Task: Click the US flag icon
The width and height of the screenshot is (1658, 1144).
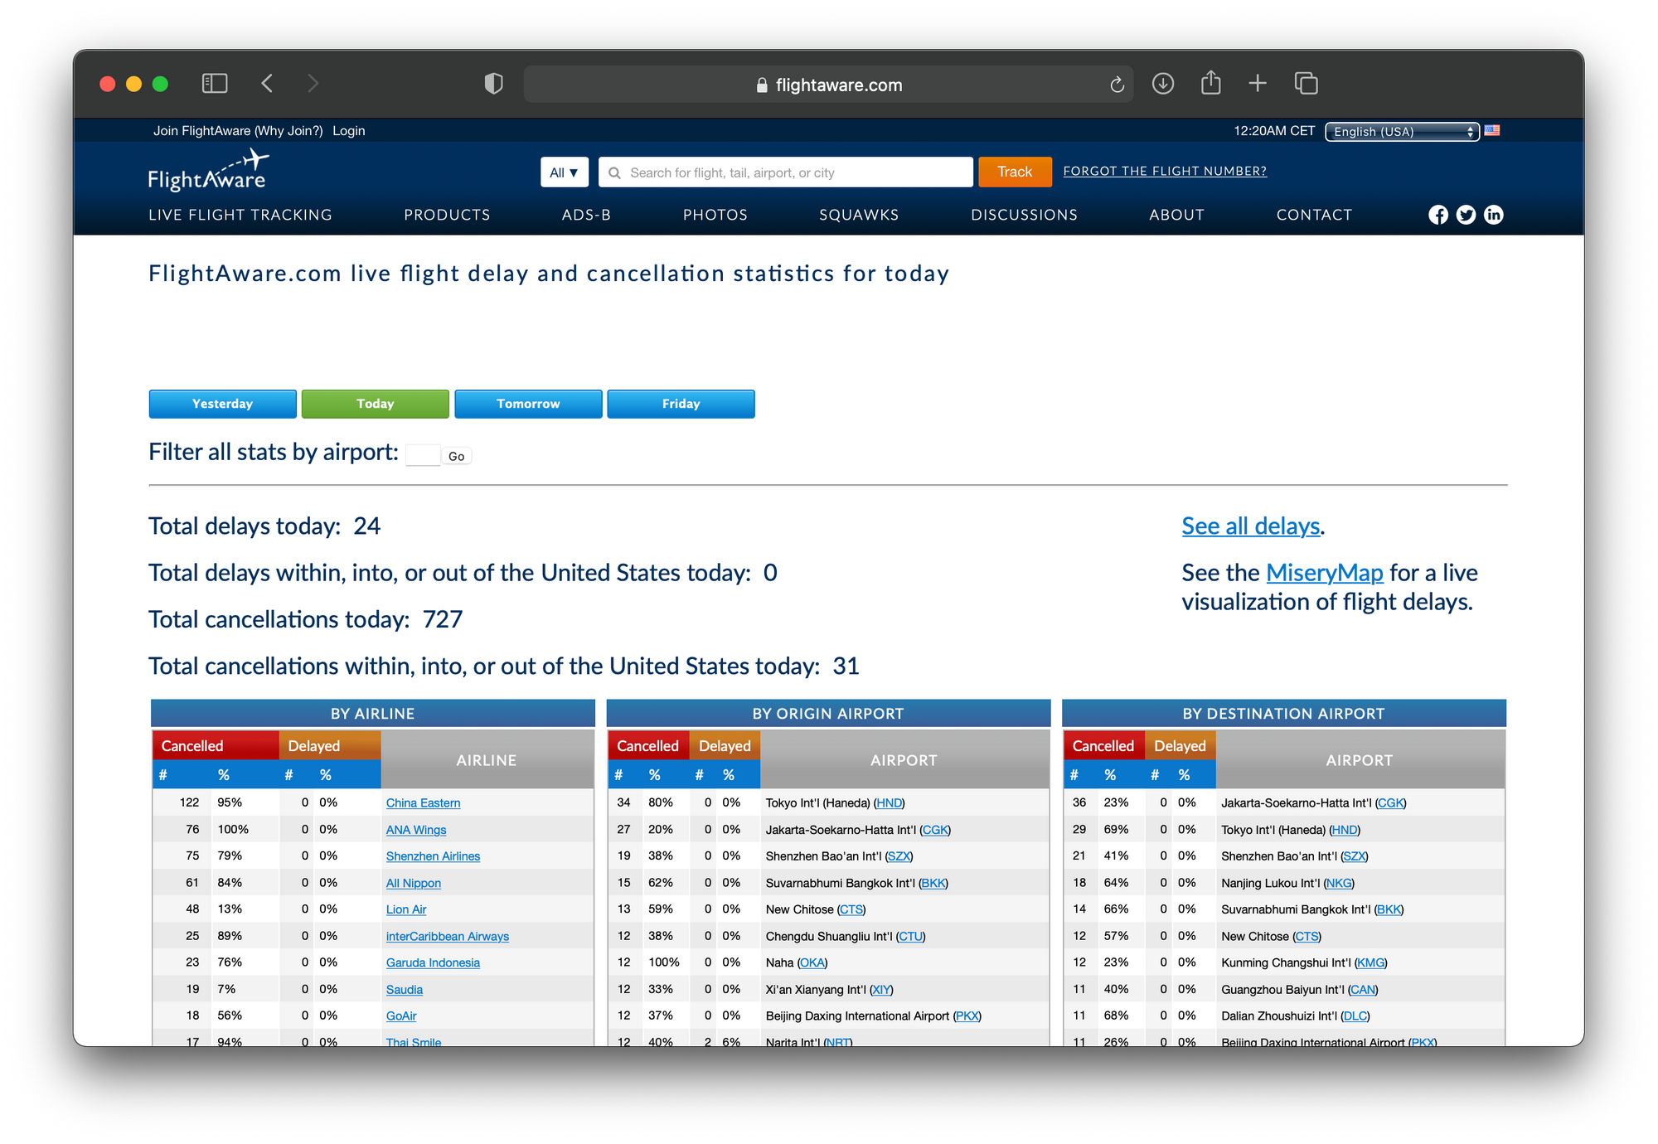Action: coord(1492,130)
